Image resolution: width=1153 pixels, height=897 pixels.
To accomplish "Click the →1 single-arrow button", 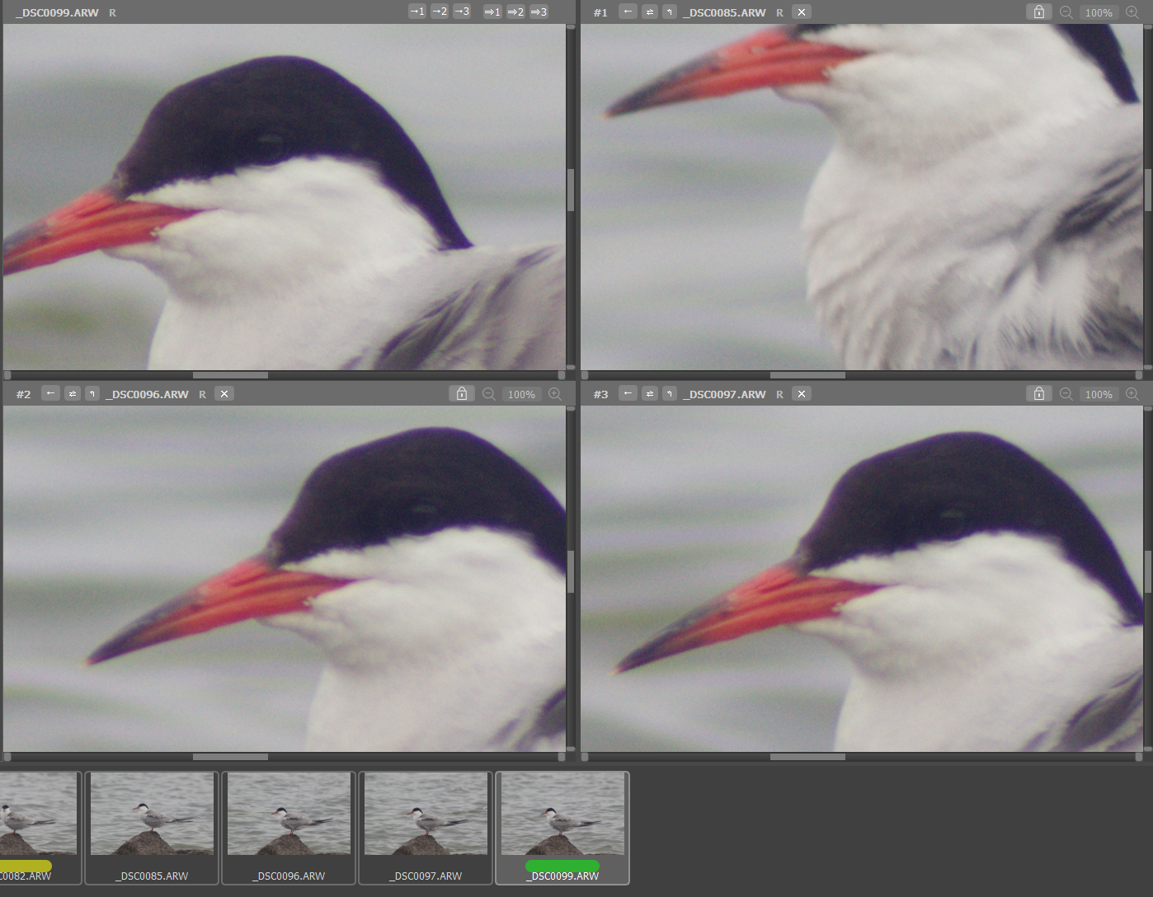I will point(417,12).
